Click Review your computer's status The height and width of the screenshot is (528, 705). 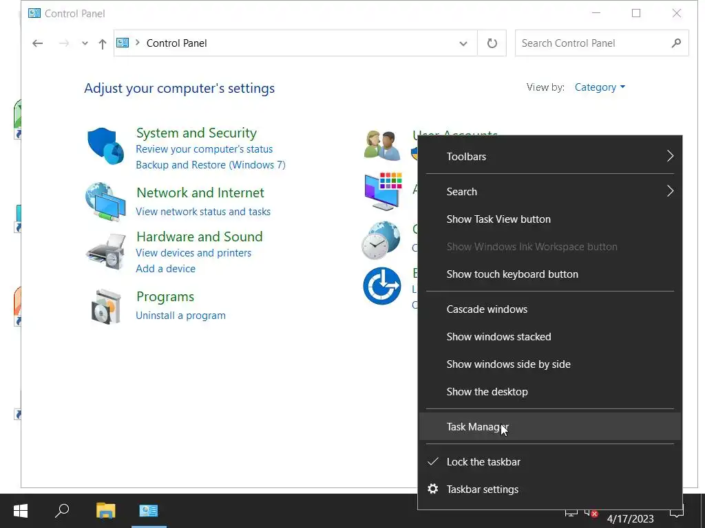[204, 149]
